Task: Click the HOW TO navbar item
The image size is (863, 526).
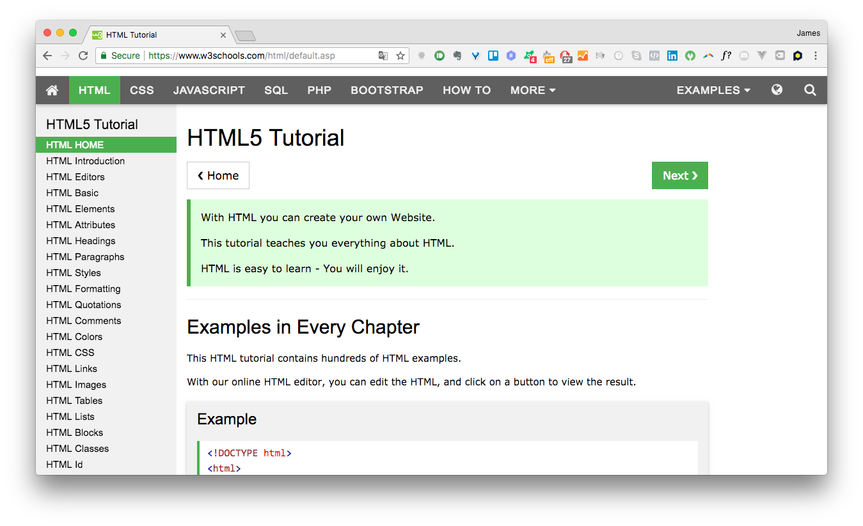Action: coord(467,90)
